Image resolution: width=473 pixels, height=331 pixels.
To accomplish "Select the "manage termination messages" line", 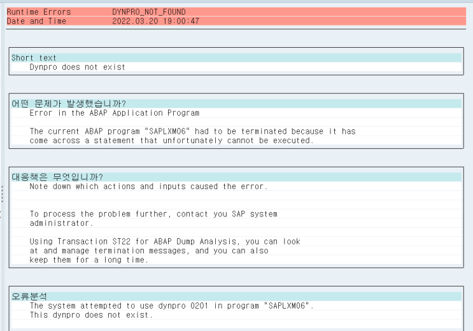I will click(149, 251).
